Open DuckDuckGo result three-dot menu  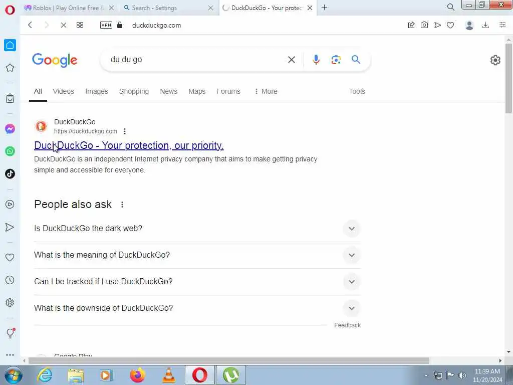125,131
